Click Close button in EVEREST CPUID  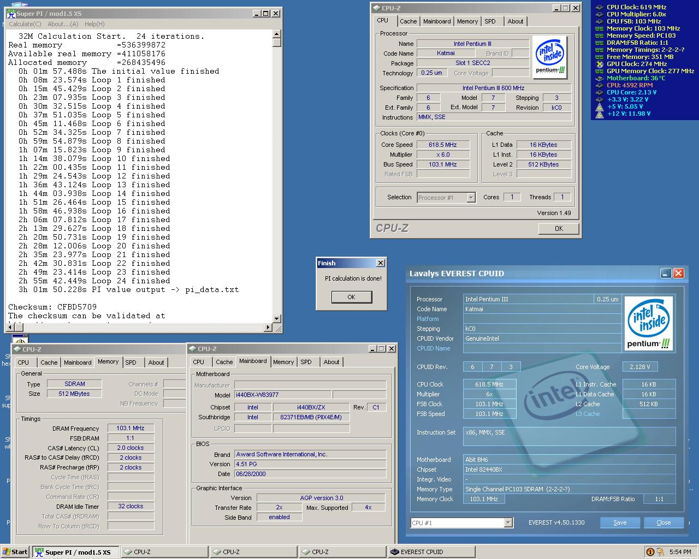(x=664, y=522)
